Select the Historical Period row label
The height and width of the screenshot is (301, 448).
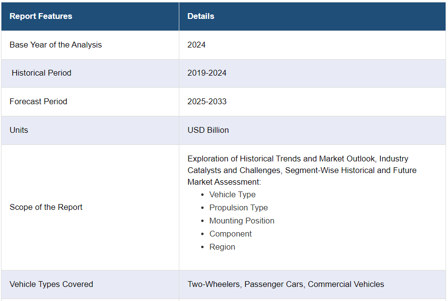(x=41, y=73)
